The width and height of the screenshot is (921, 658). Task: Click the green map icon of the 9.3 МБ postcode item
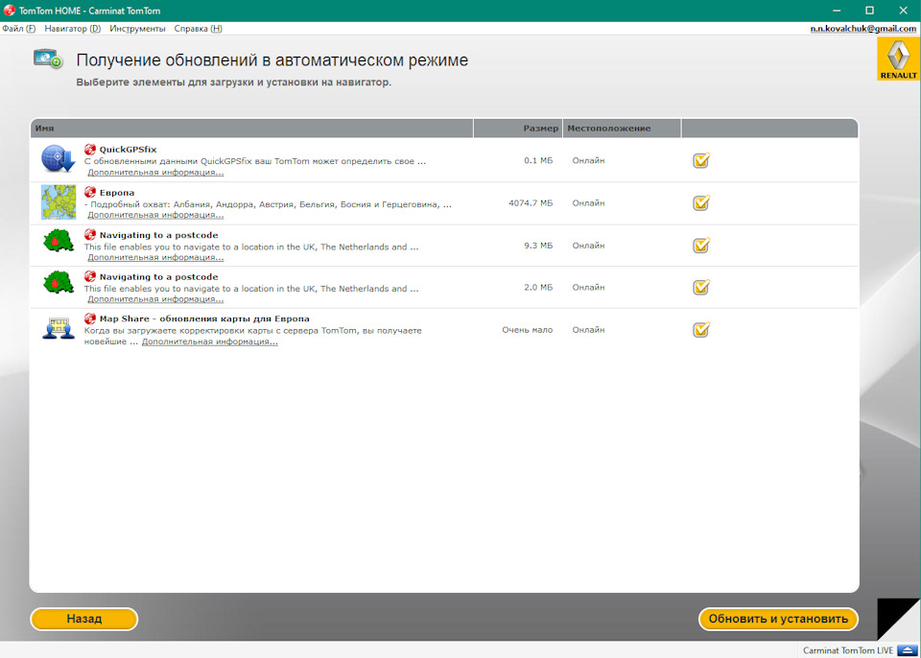pos(59,242)
